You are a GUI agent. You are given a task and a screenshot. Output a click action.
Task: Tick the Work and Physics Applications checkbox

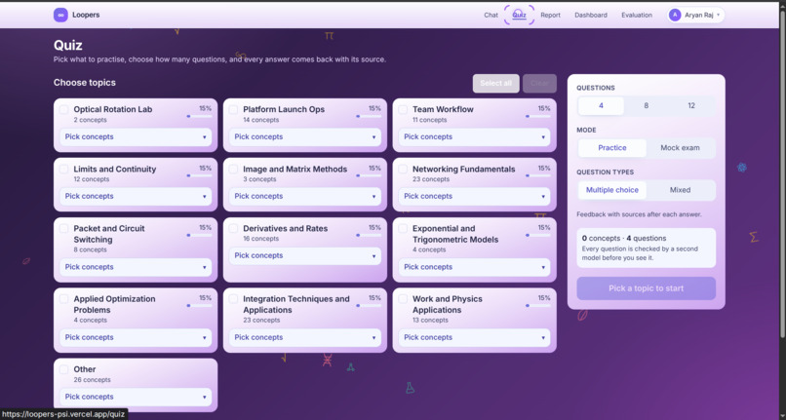click(403, 299)
